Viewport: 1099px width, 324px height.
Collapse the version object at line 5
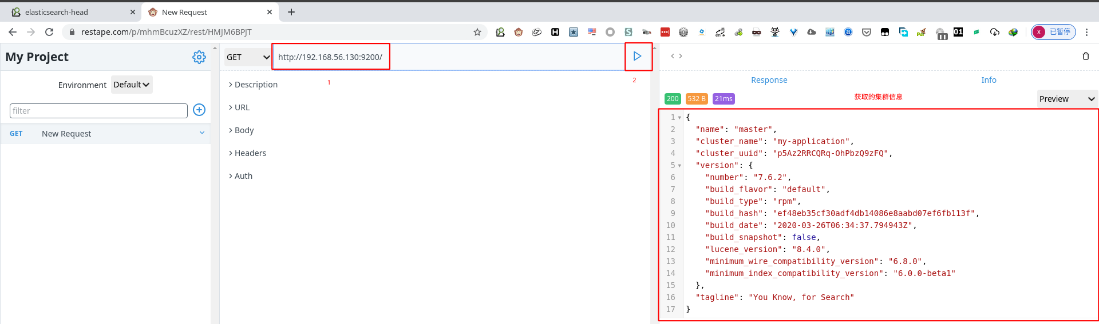coord(679,166)
